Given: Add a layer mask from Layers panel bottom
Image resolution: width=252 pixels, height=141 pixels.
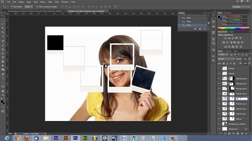Looking at the screenshot, I should click(x=229, y=134).
